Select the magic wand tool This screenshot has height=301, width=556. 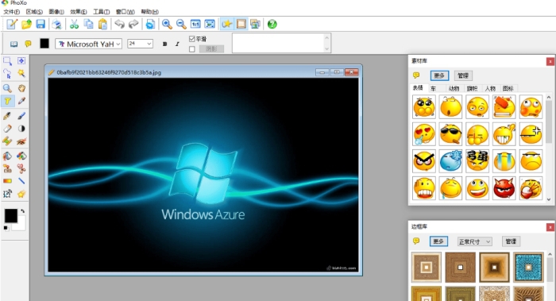pos(21,73)
